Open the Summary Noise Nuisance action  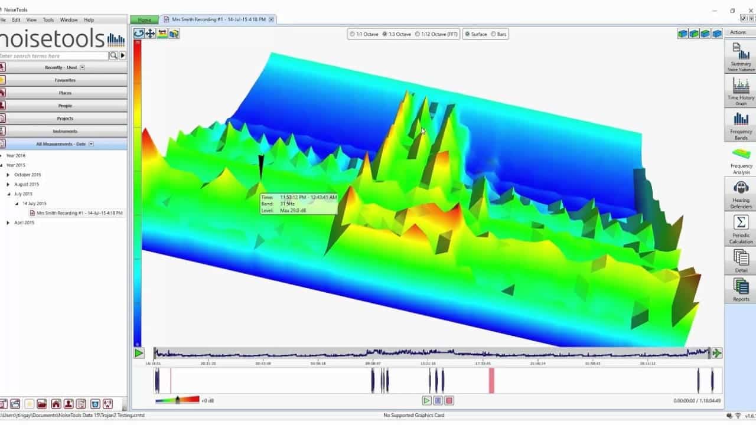(741, 57)
